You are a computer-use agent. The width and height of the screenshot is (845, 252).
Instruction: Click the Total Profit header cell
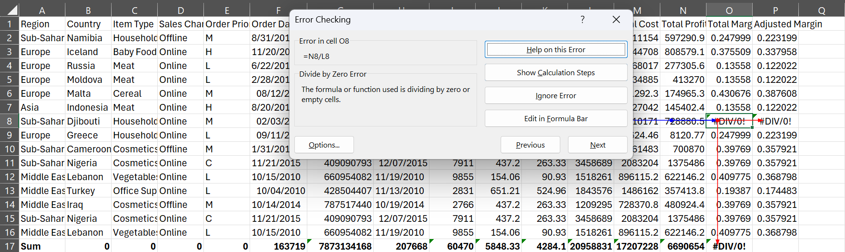pyautogui.click(x=683, y=24)
